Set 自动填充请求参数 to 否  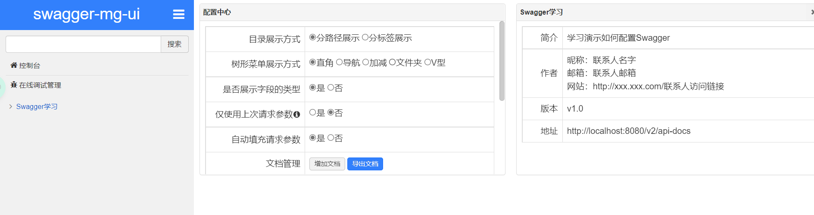pos(331,138)
